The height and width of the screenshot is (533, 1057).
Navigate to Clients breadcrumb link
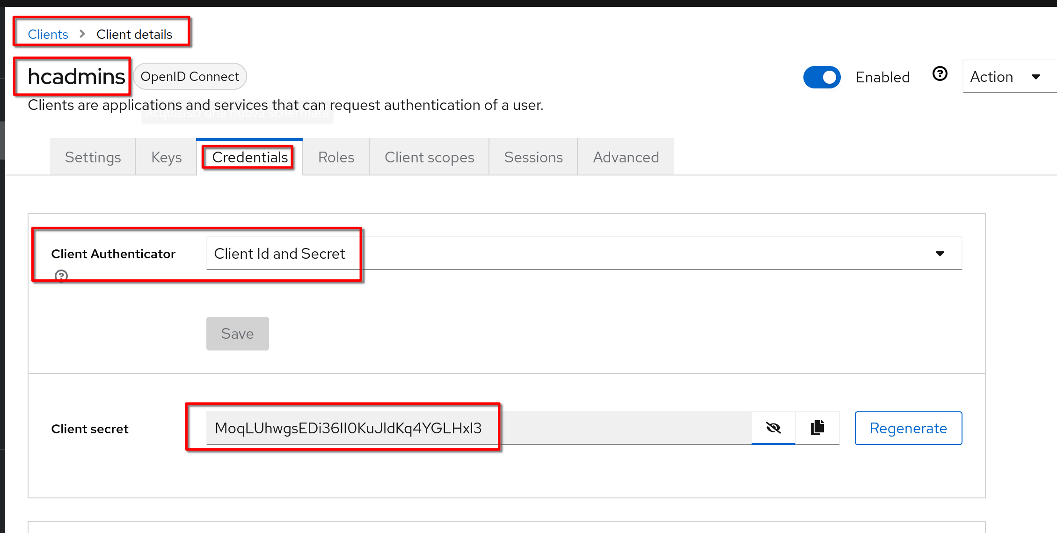[x=48, y=34]
